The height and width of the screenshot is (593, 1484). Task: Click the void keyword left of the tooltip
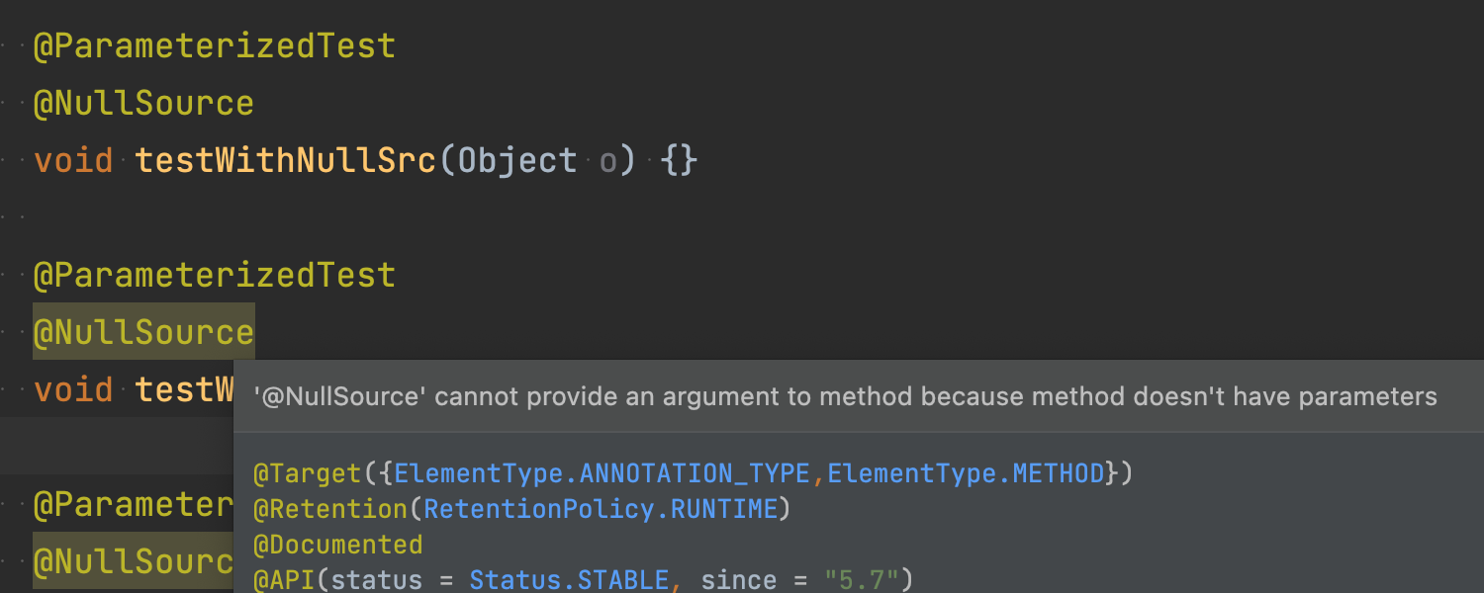[x=73, y=389]
